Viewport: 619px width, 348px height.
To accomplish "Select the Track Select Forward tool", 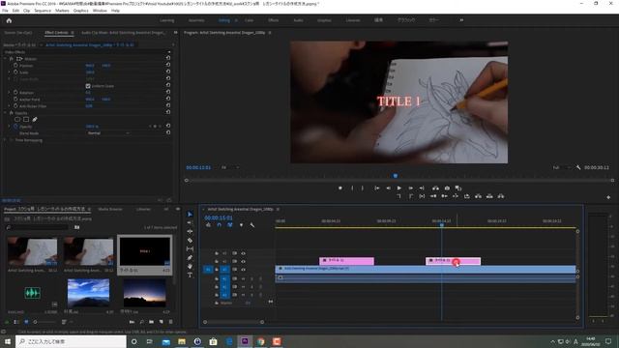I will pos(190,223).
